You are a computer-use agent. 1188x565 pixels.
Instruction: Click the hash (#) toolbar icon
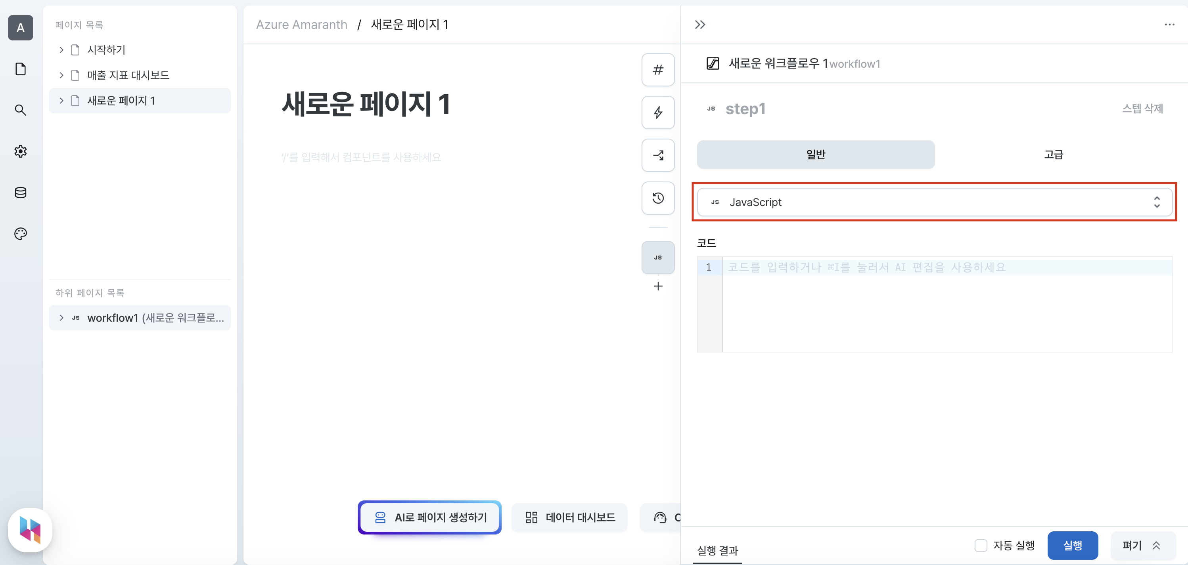[658, 70]
